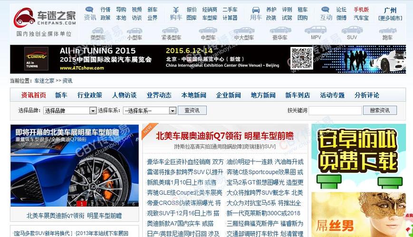Screen dimensions: 413x237
Task: Open the 团购 link
Action: point(302,18)
